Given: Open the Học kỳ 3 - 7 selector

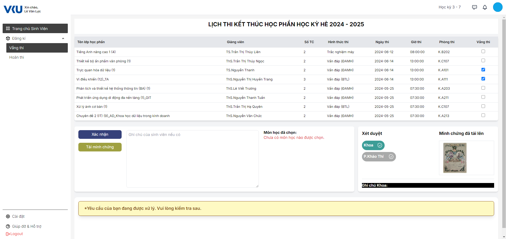Looking at the screenshot, I should 450,7.
